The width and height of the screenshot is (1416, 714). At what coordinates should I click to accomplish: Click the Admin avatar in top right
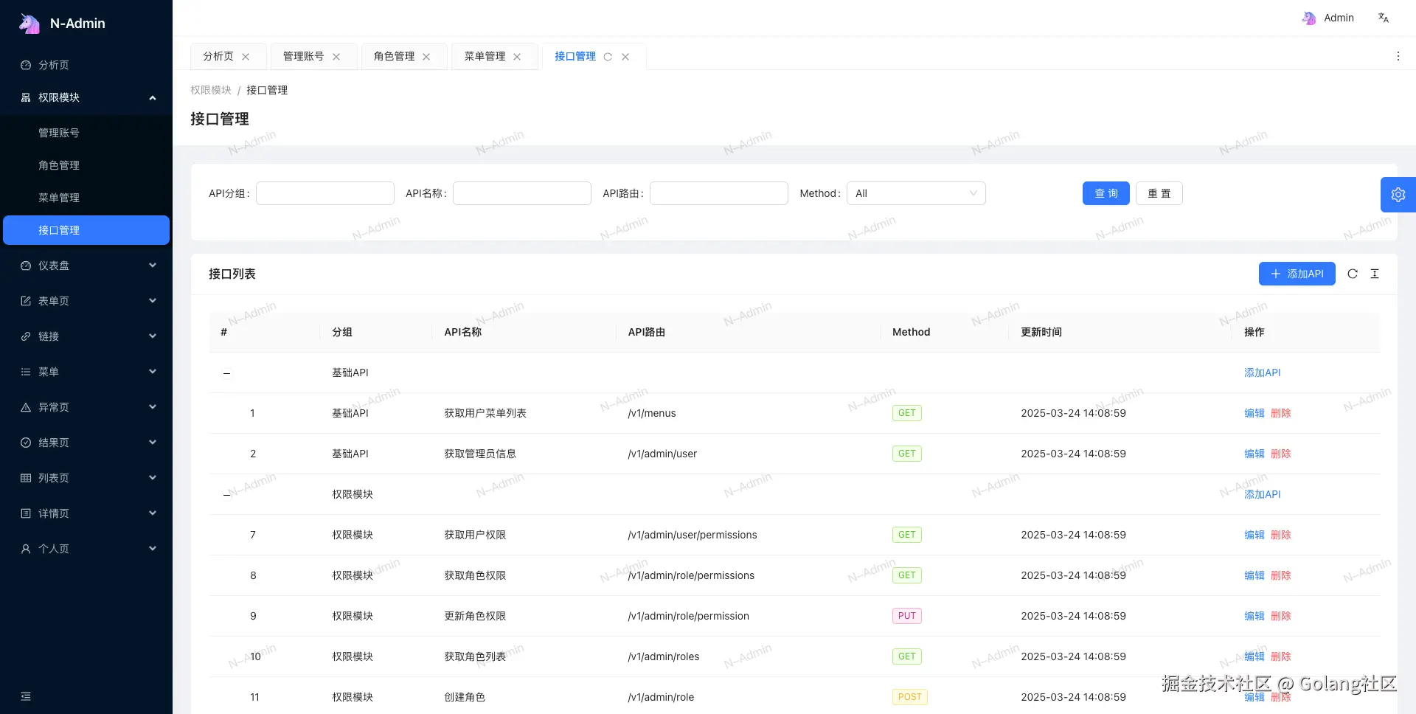click(1310, 18)
